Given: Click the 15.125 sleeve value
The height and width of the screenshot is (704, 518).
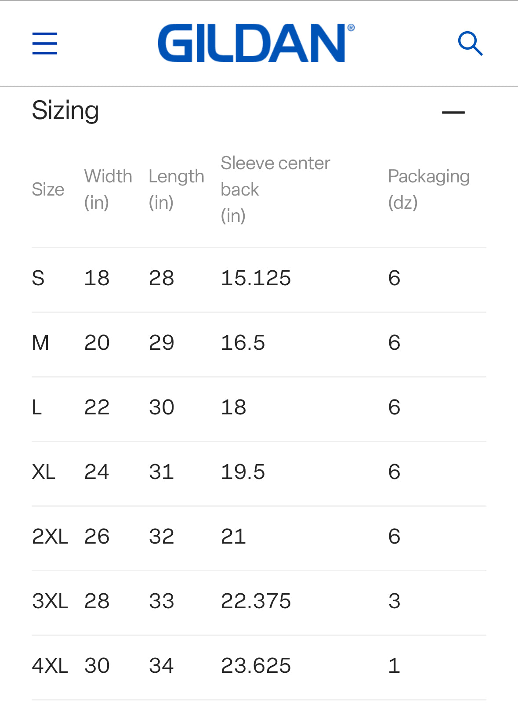Looking at the screenshot, I should pos(256,278).
